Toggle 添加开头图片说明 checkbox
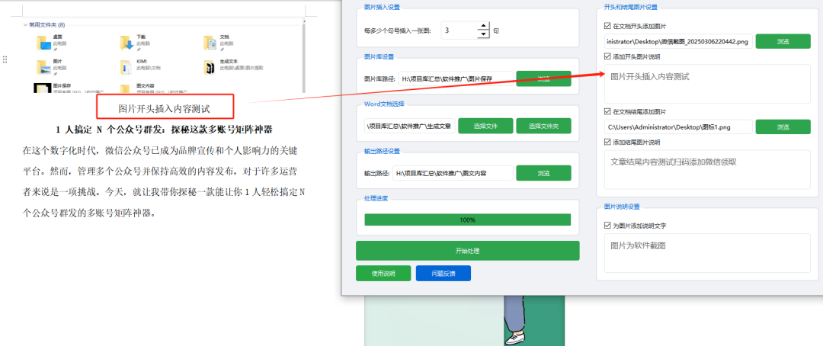The image size is (823, 346). coord(608,56)
